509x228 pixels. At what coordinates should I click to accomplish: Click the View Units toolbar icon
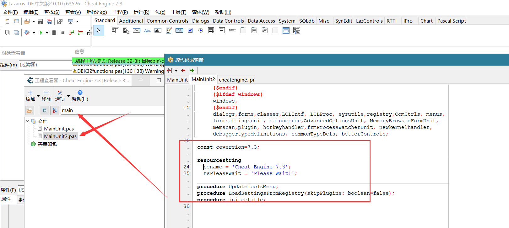click(x=7, y=33)
